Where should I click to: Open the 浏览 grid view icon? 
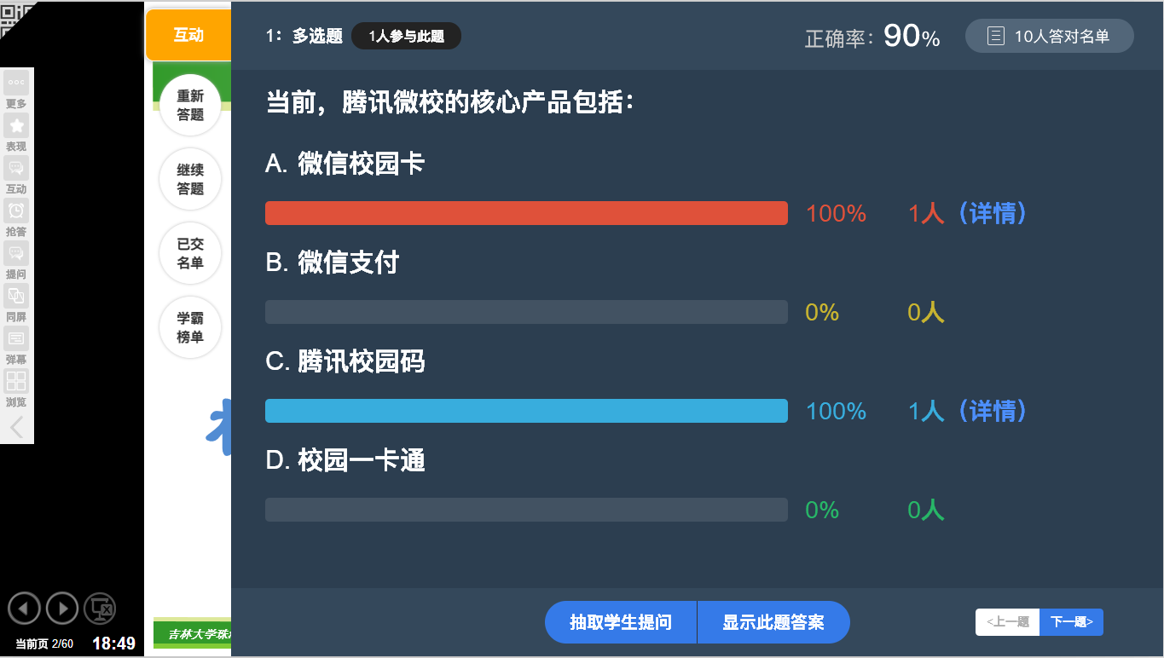coord(16,381)
